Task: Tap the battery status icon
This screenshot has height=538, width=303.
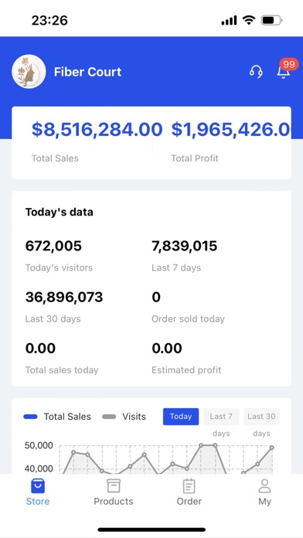Action: (271, 21)
